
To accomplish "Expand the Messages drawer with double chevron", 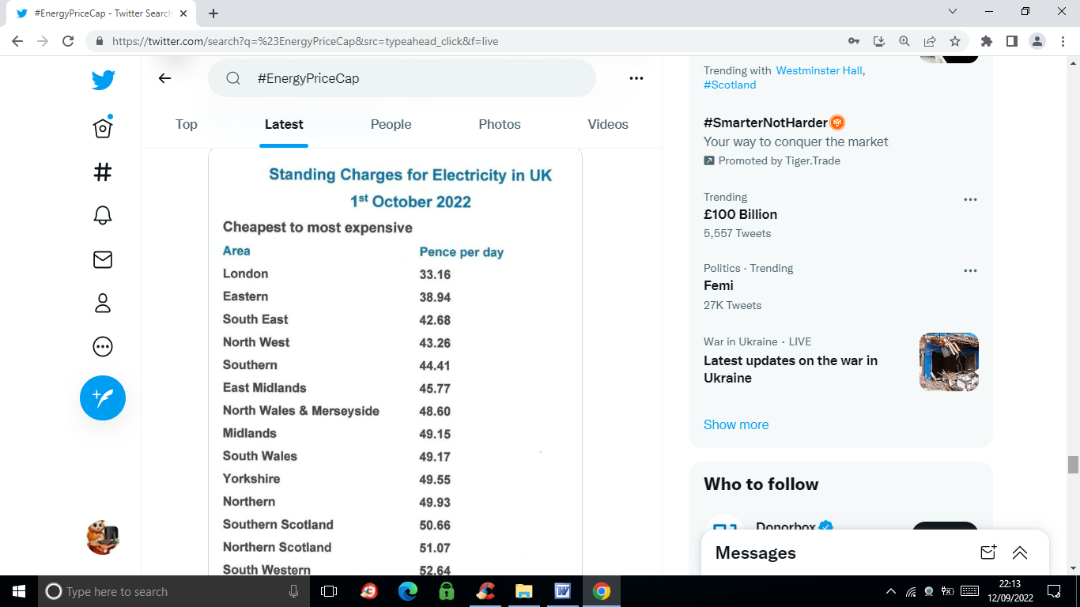I will [x=1020, y=552].
